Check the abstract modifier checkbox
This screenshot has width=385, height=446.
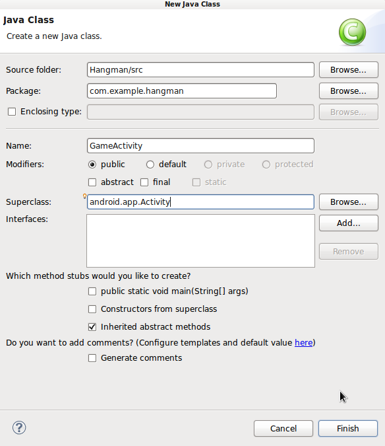tap(92, 182)
